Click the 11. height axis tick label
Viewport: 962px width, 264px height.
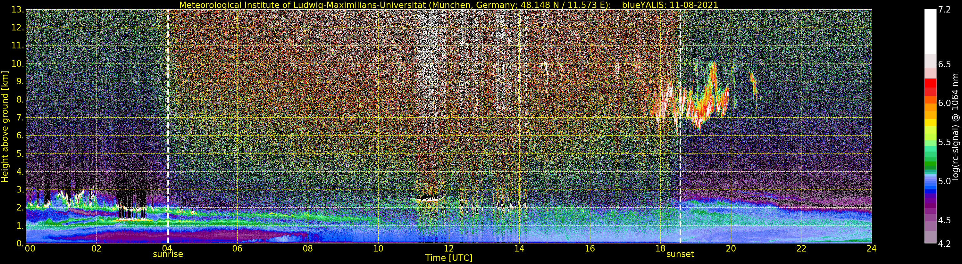[x=18, y=45]
